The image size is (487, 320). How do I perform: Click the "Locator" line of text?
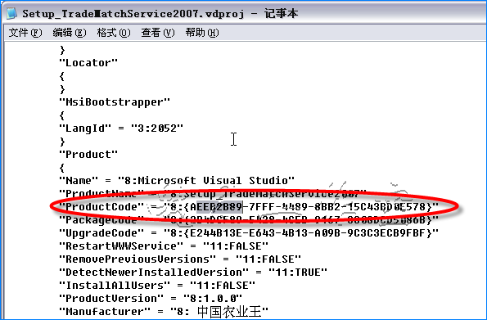coord(88,63)
